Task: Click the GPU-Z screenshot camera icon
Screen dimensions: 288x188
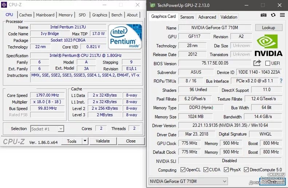Action: [x=264, y=15]
